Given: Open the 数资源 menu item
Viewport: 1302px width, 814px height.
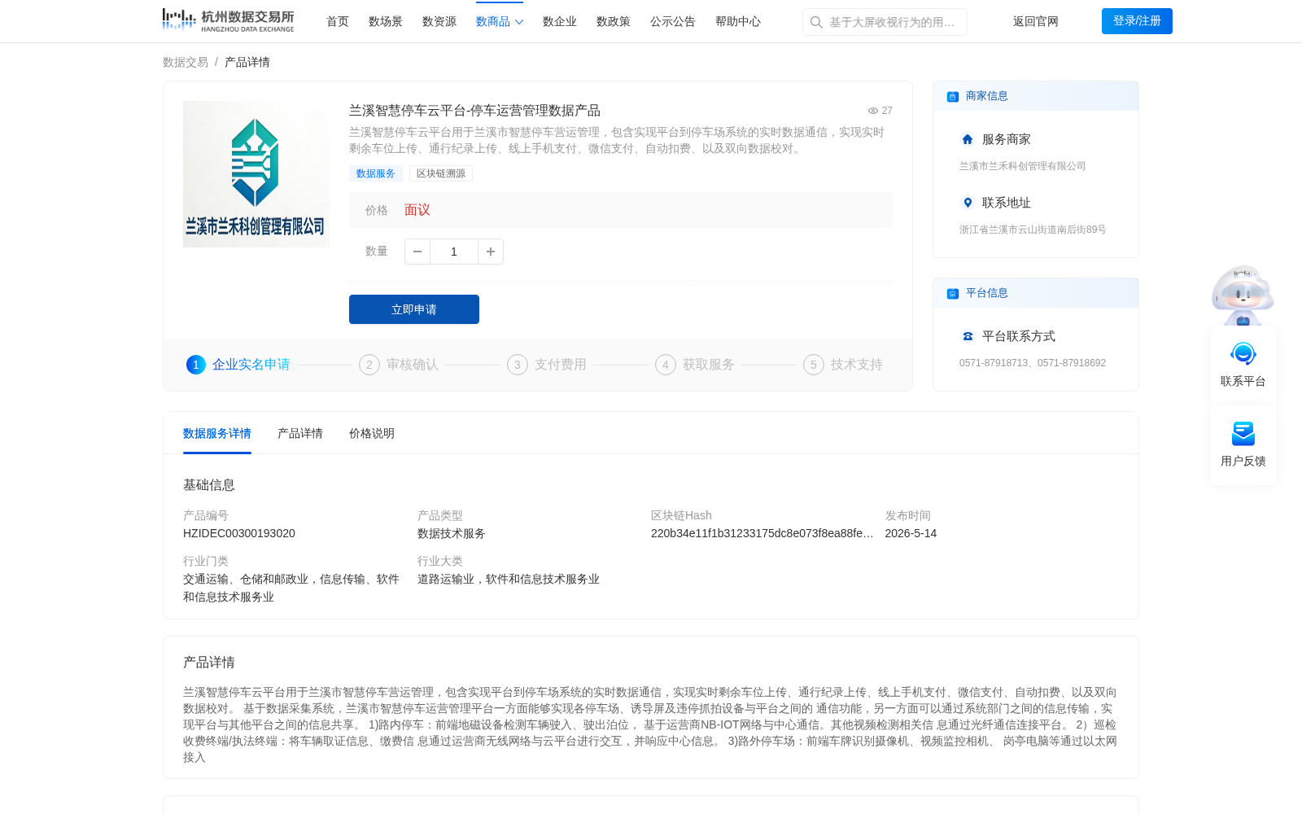Looking at the screenshot, I should (x=439, y=22).
